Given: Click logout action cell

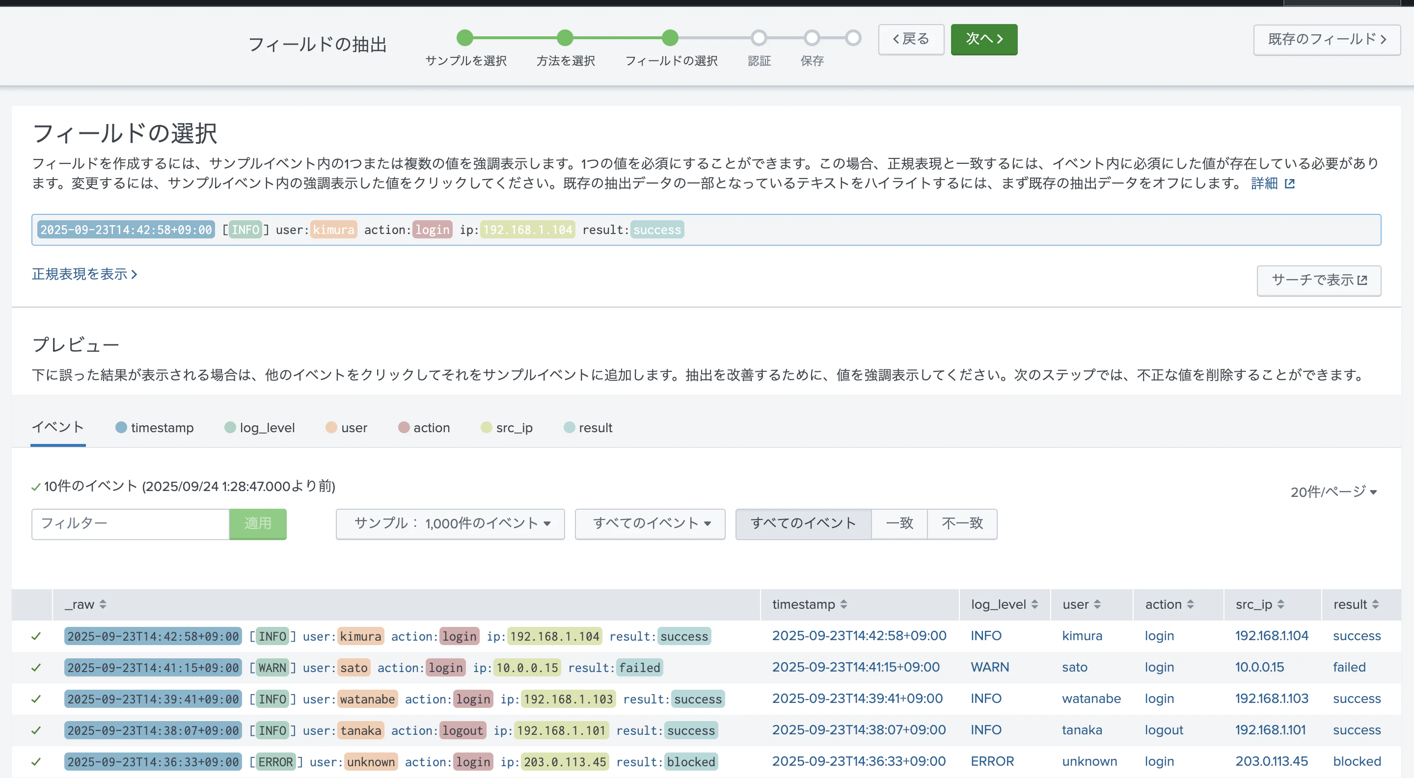Looking at the screenshot, I should (1164, 730).
